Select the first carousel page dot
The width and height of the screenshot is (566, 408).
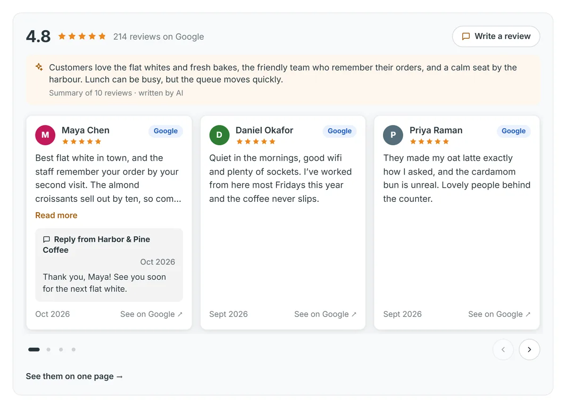[34, 350]
